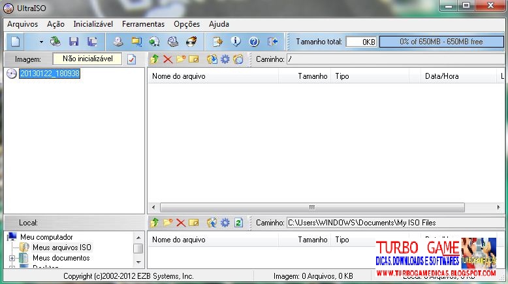Extract files using image pane folder-arrow icon

212,59
